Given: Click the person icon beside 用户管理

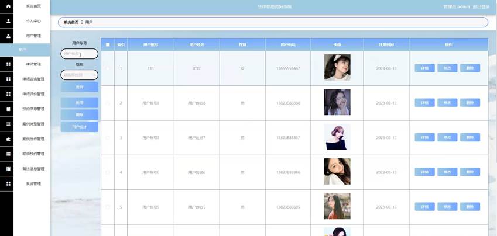Looking at the screenshot, I should tap(8, 36).
